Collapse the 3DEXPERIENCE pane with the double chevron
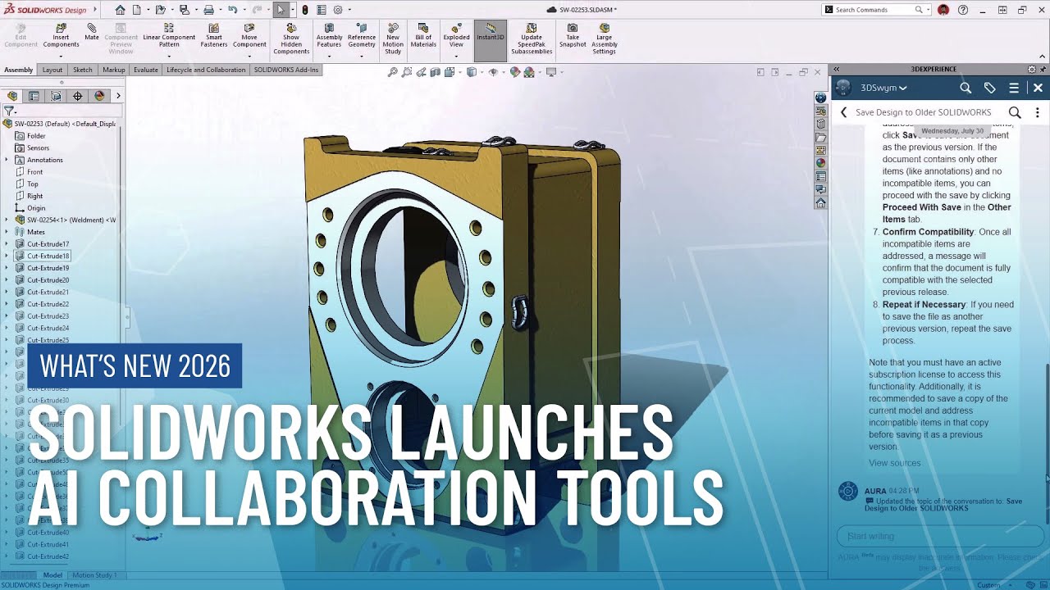The height and width of the screenshot is (590, 1050). click(837, 70)
